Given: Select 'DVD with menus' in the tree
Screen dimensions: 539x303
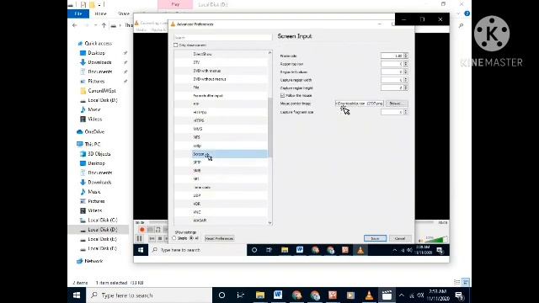Looking at the screenshot, I should tap(206, 71).
